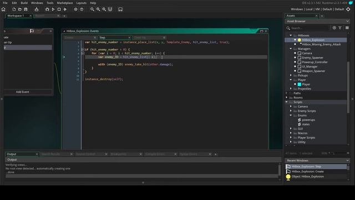Viewport: 355px width, 200px height.
Task: Create a new project from the toolbar
Action: (x=14, y=9)
